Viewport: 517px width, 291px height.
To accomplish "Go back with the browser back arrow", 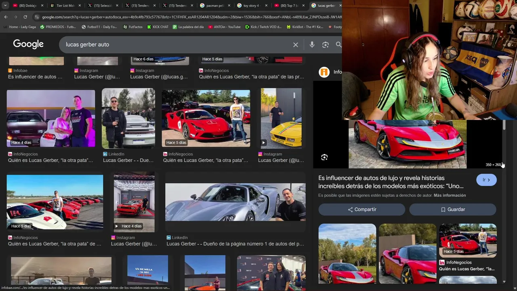I will 6,17.
